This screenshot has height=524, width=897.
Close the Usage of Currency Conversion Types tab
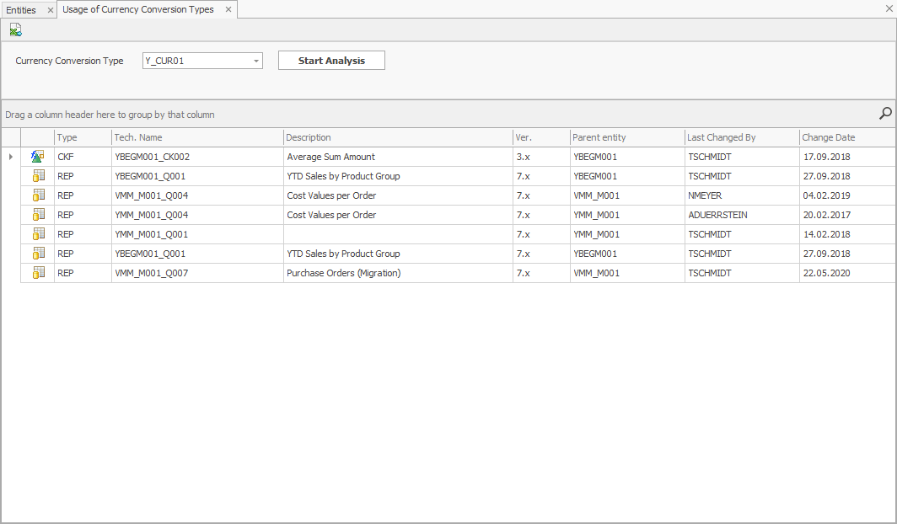pyautogui.click(x=228, y=10)
